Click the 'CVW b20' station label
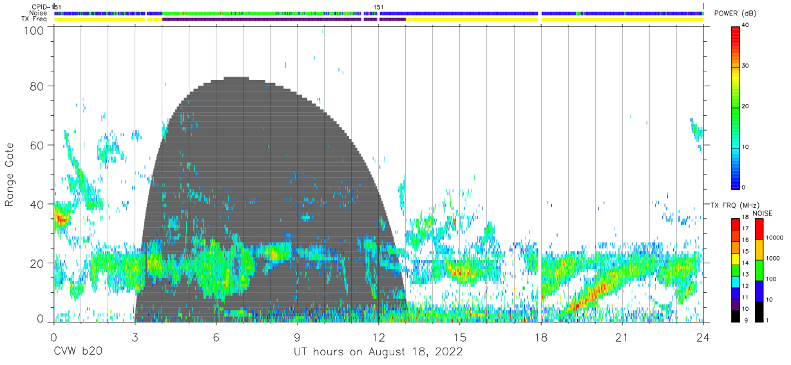791x365 pixels. pos(78,352)
